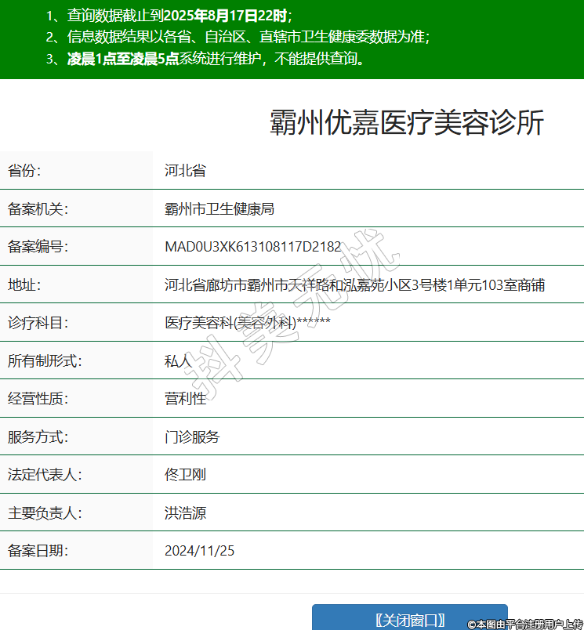Screen dimensions: 584x630
Task: Click the service mode value 门诊服务
Action: point(192,437)
